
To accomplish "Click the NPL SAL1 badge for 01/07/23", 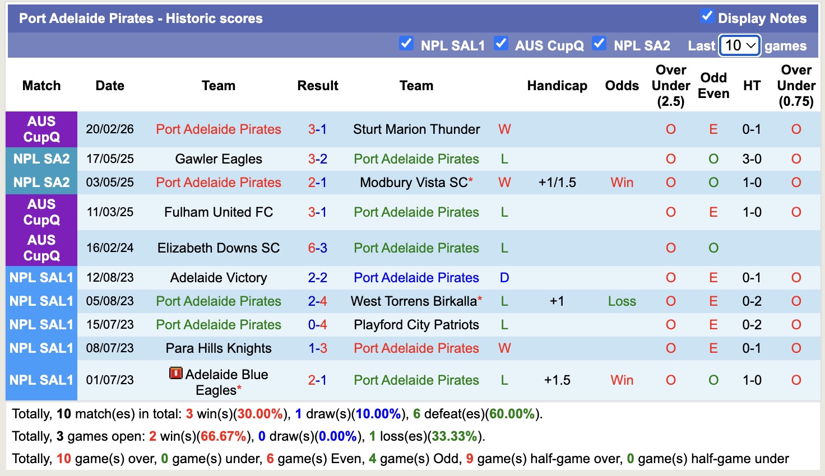I will (x=41, y=380).
